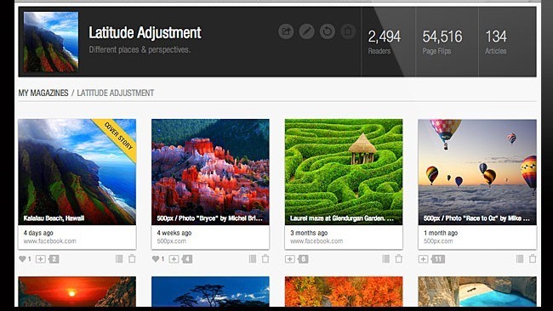Click the layout icon under Laurel maze card
The width and height of the screenshot is (553, 311).
pos(386,259)
